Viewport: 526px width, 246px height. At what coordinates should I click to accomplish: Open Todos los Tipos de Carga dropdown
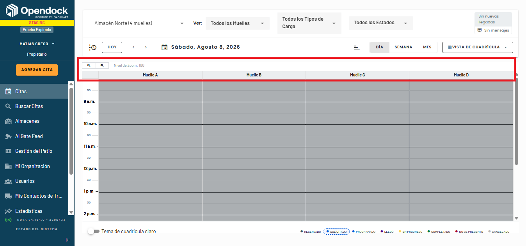click(309, 23)
